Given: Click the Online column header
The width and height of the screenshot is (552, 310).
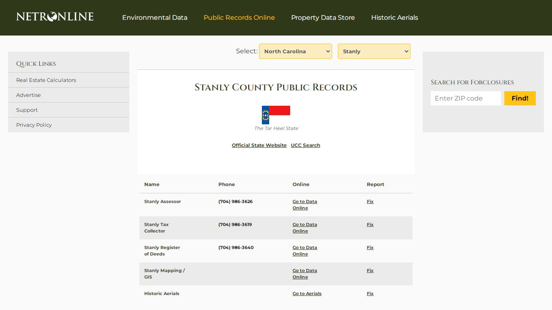Looking at the screenshot, I should (x=301, y=184).
